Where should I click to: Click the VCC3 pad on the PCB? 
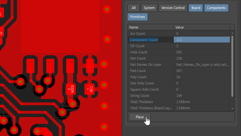[71, 89]
